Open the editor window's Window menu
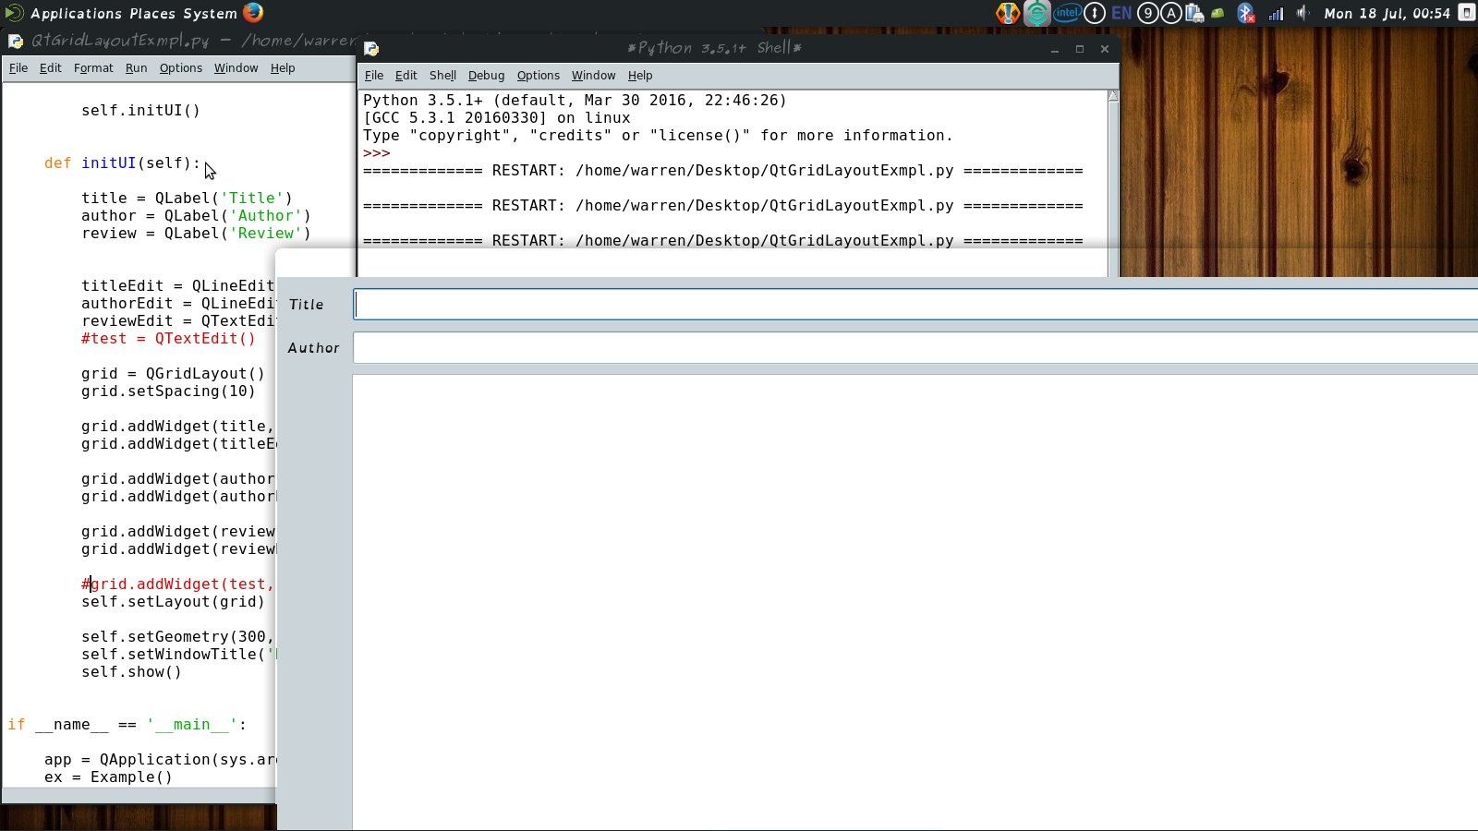This screenshot has width=1478, height=831. coord(236,68)
